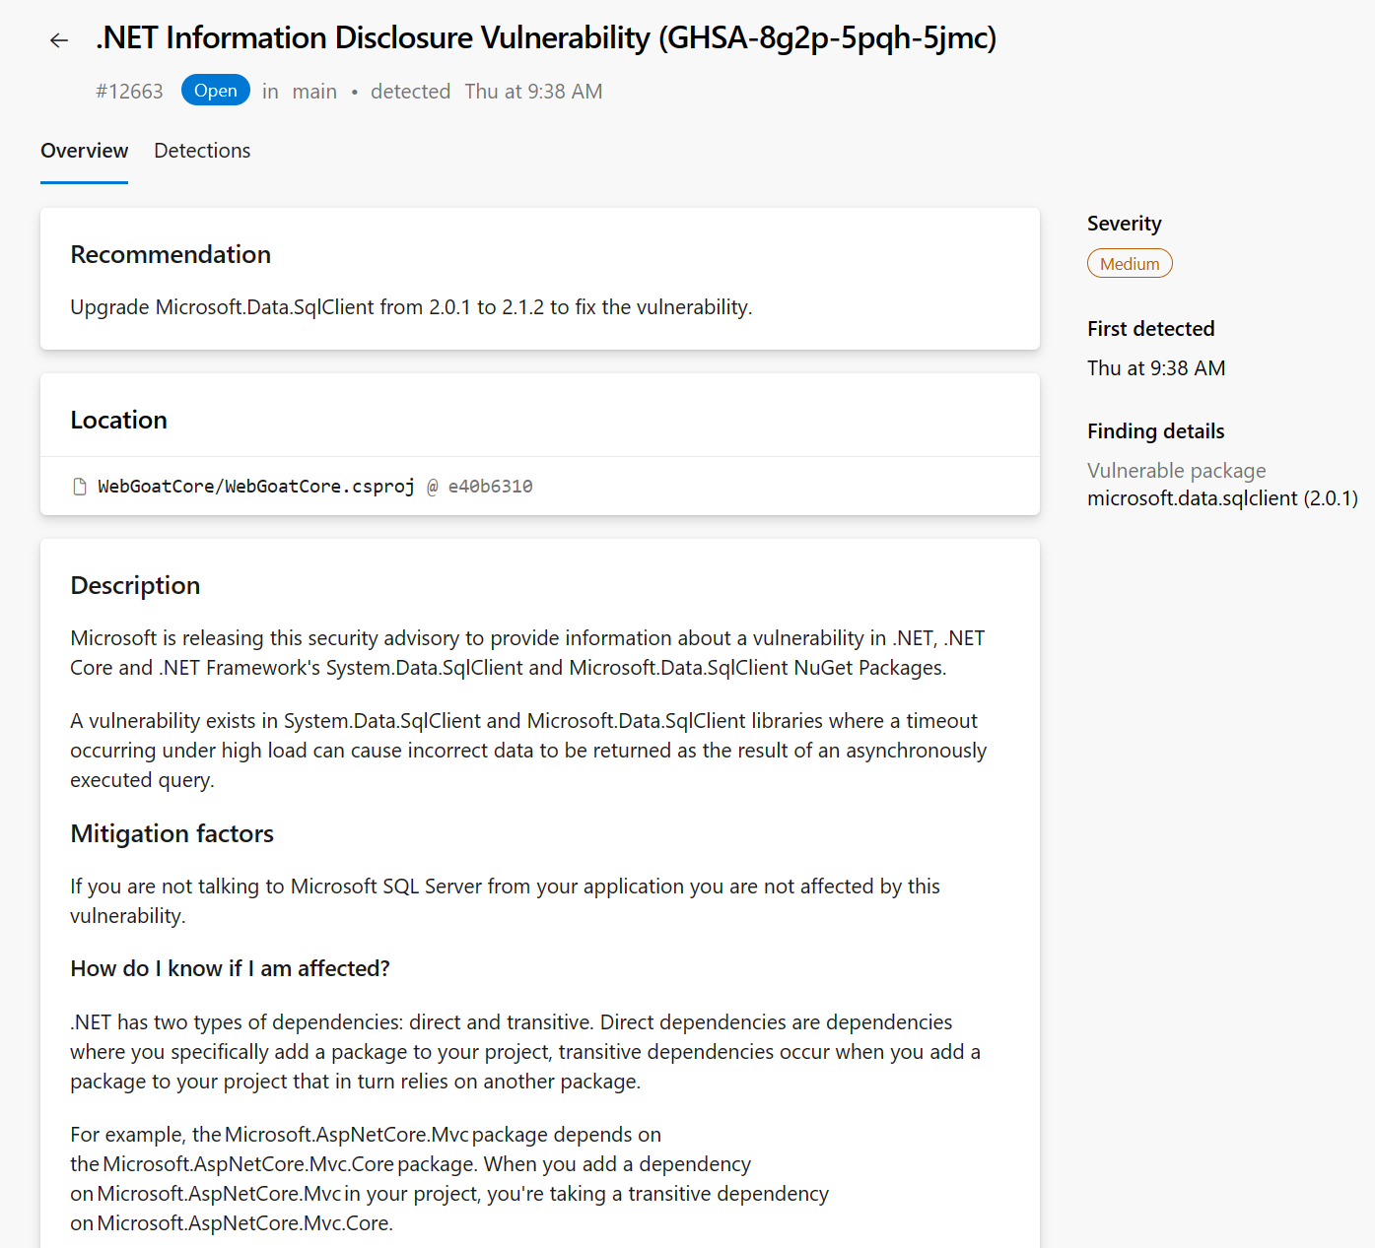Click the First detected label
This screenshot has width=1375, height=1248.
pos(1150,329)
